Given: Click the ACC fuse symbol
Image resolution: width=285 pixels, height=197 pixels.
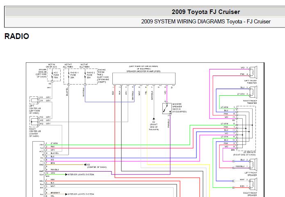Looking at the screenshot, I should pos(52,75).
